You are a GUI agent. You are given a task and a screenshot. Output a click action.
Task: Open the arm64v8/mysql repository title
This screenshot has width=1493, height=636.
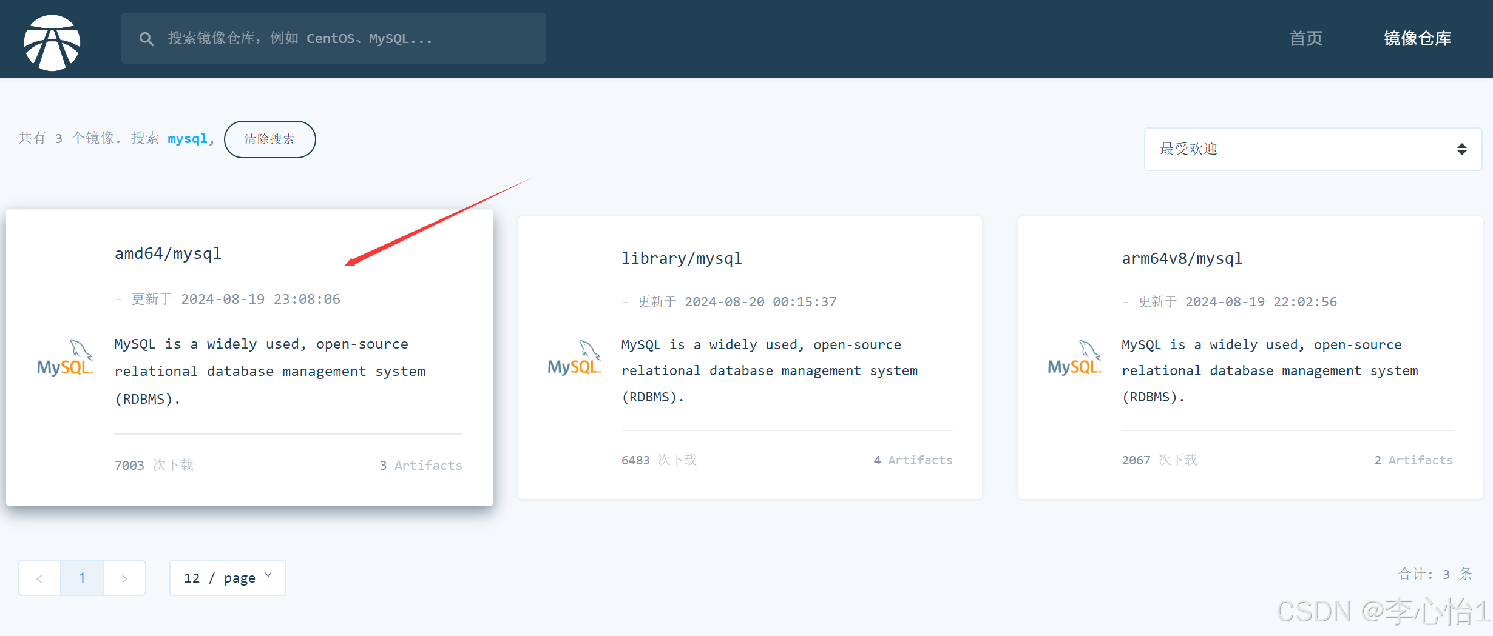pos(1182,258)
